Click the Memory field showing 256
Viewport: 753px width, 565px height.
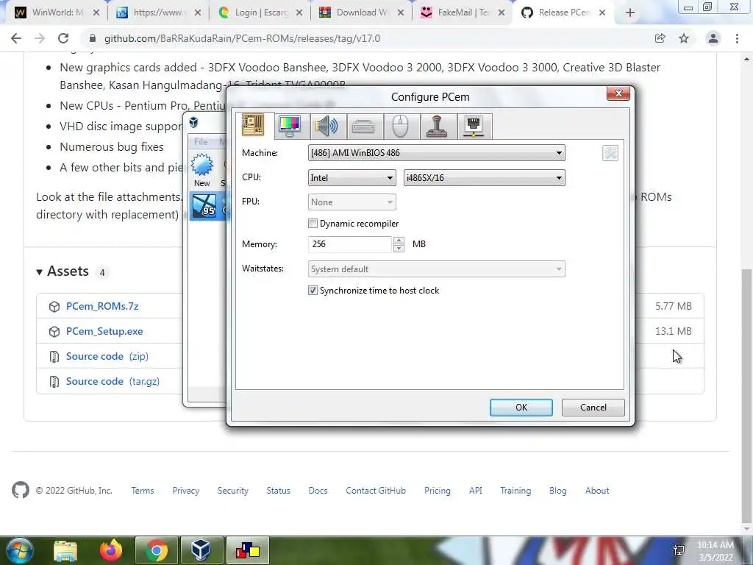click(x=349, y=244)
